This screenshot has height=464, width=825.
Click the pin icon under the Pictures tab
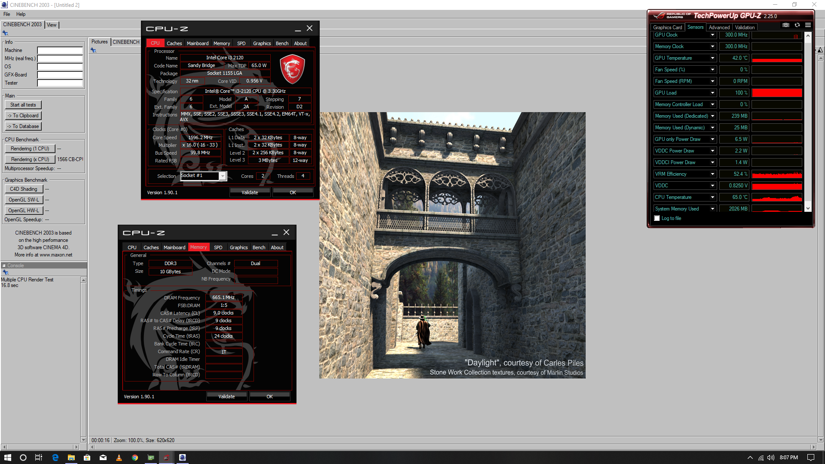93,50
